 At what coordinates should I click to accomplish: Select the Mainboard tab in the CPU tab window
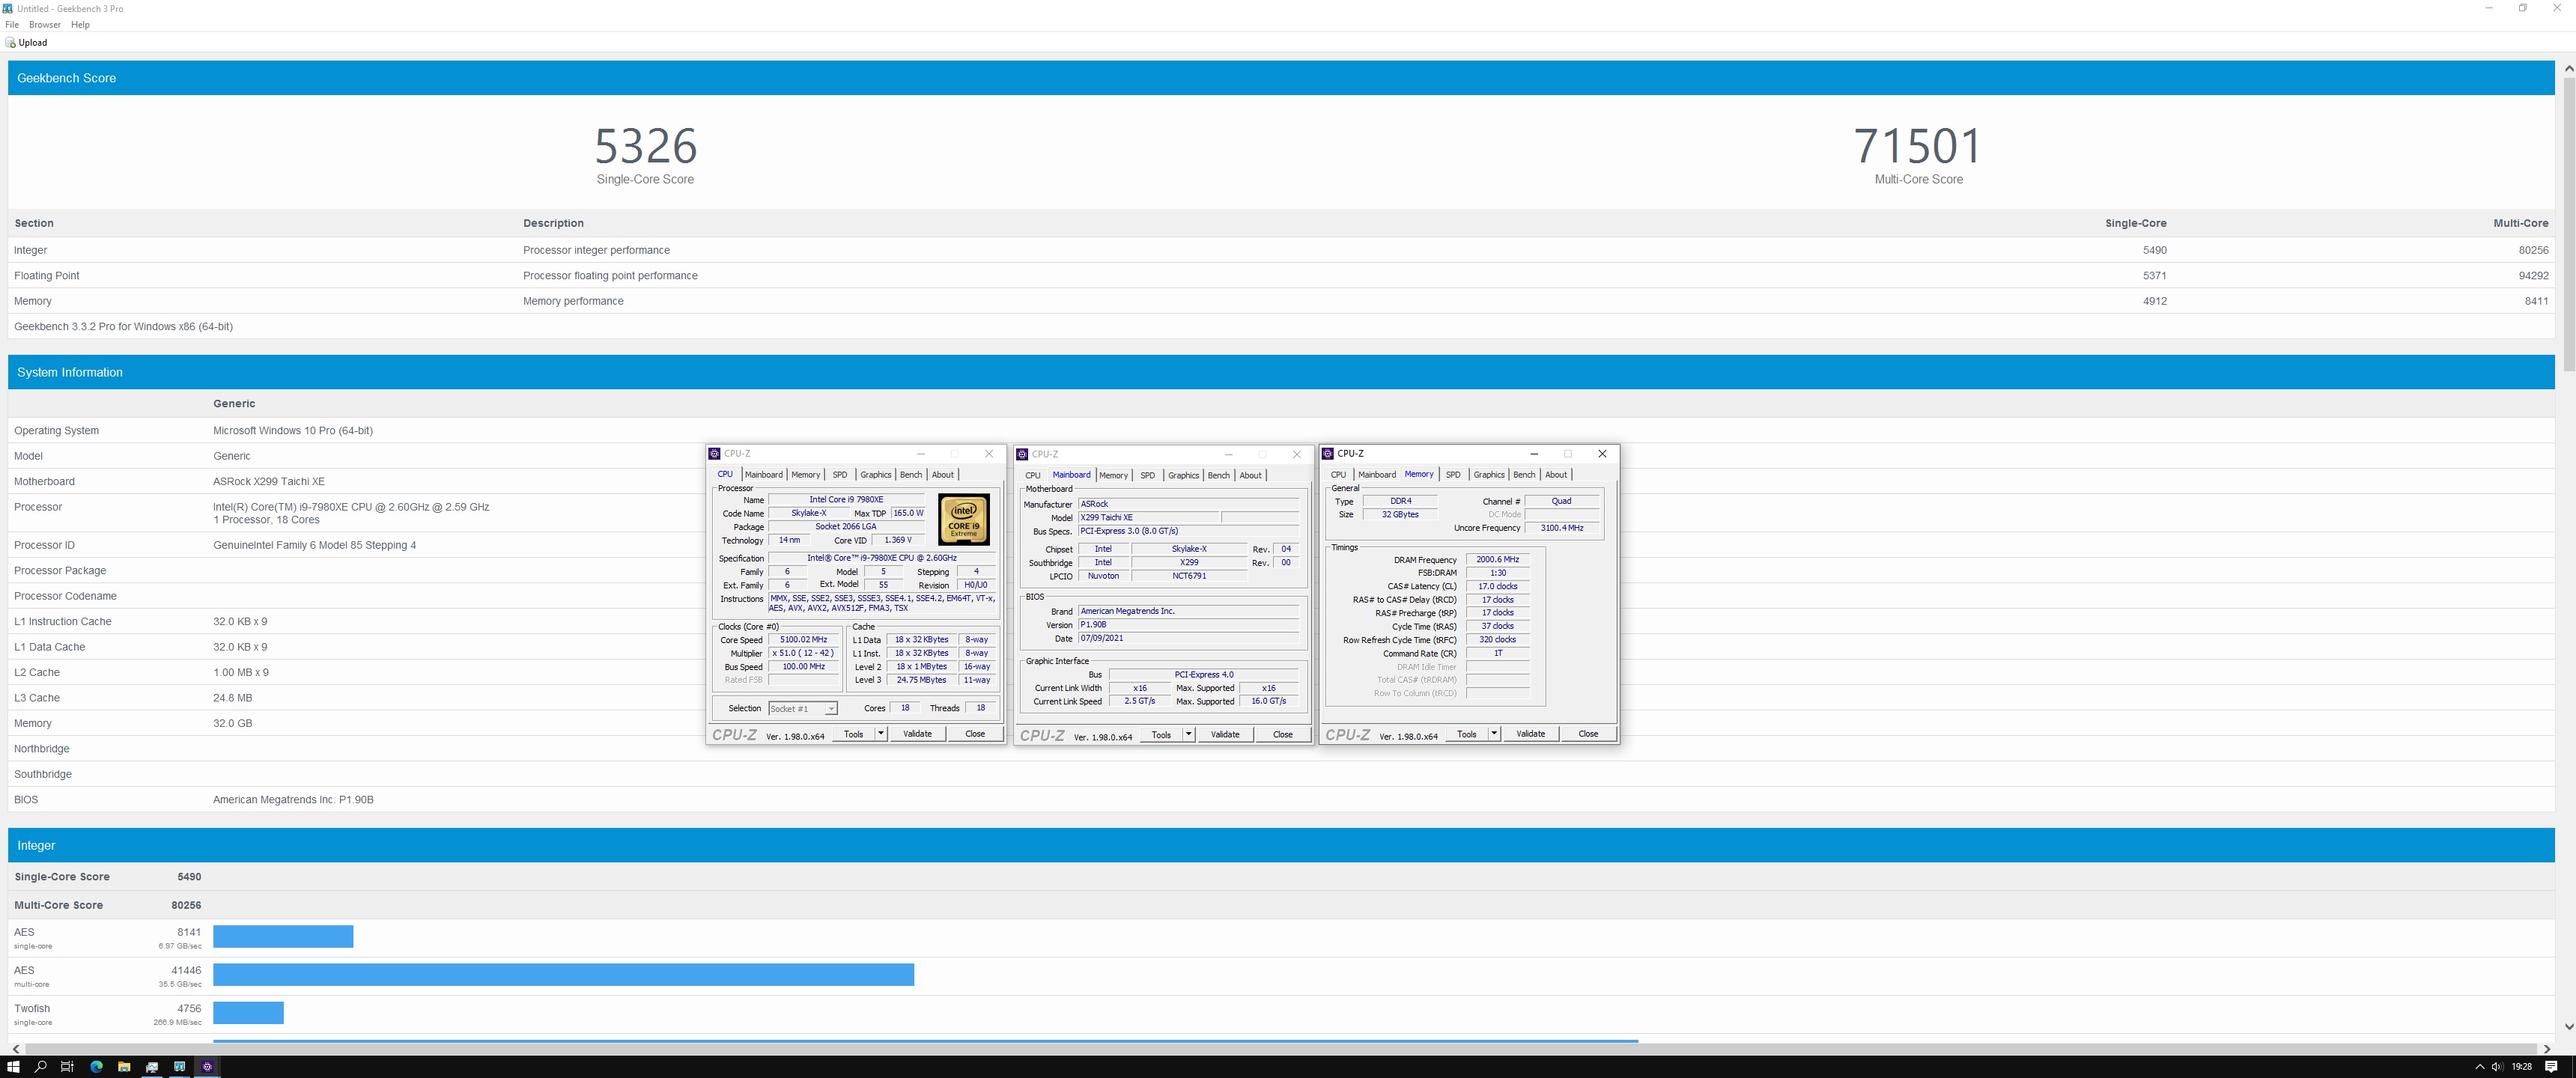(764, 475)
